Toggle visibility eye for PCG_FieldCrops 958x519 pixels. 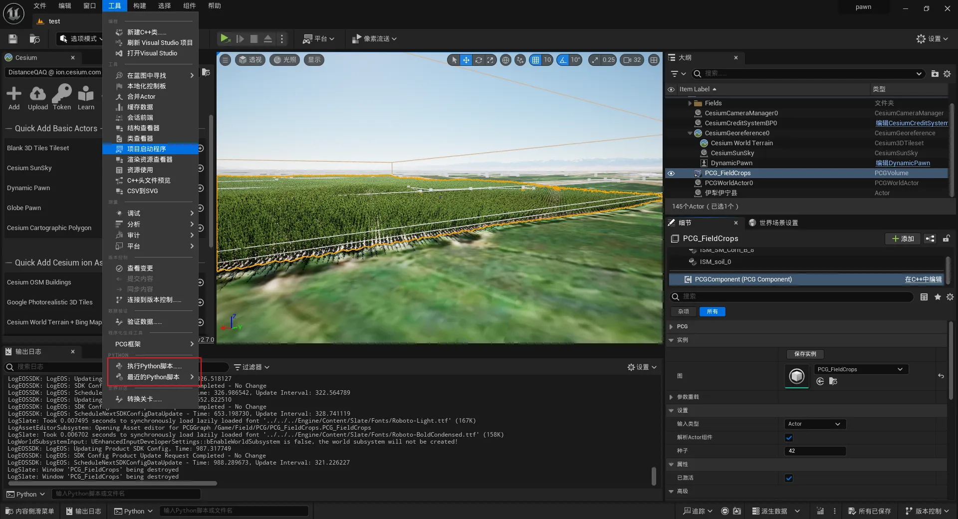point(671,173)
